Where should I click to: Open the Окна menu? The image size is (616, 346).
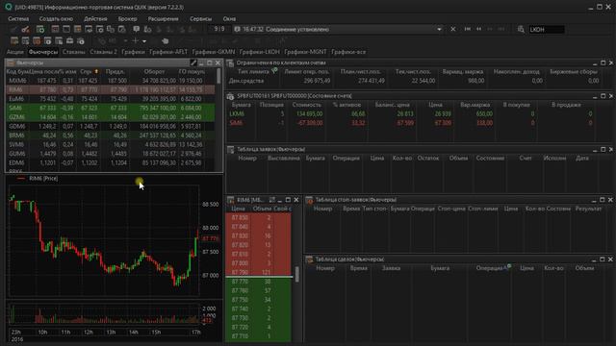click(229, 19)
